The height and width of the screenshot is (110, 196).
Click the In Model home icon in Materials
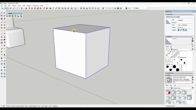[171, 50]
